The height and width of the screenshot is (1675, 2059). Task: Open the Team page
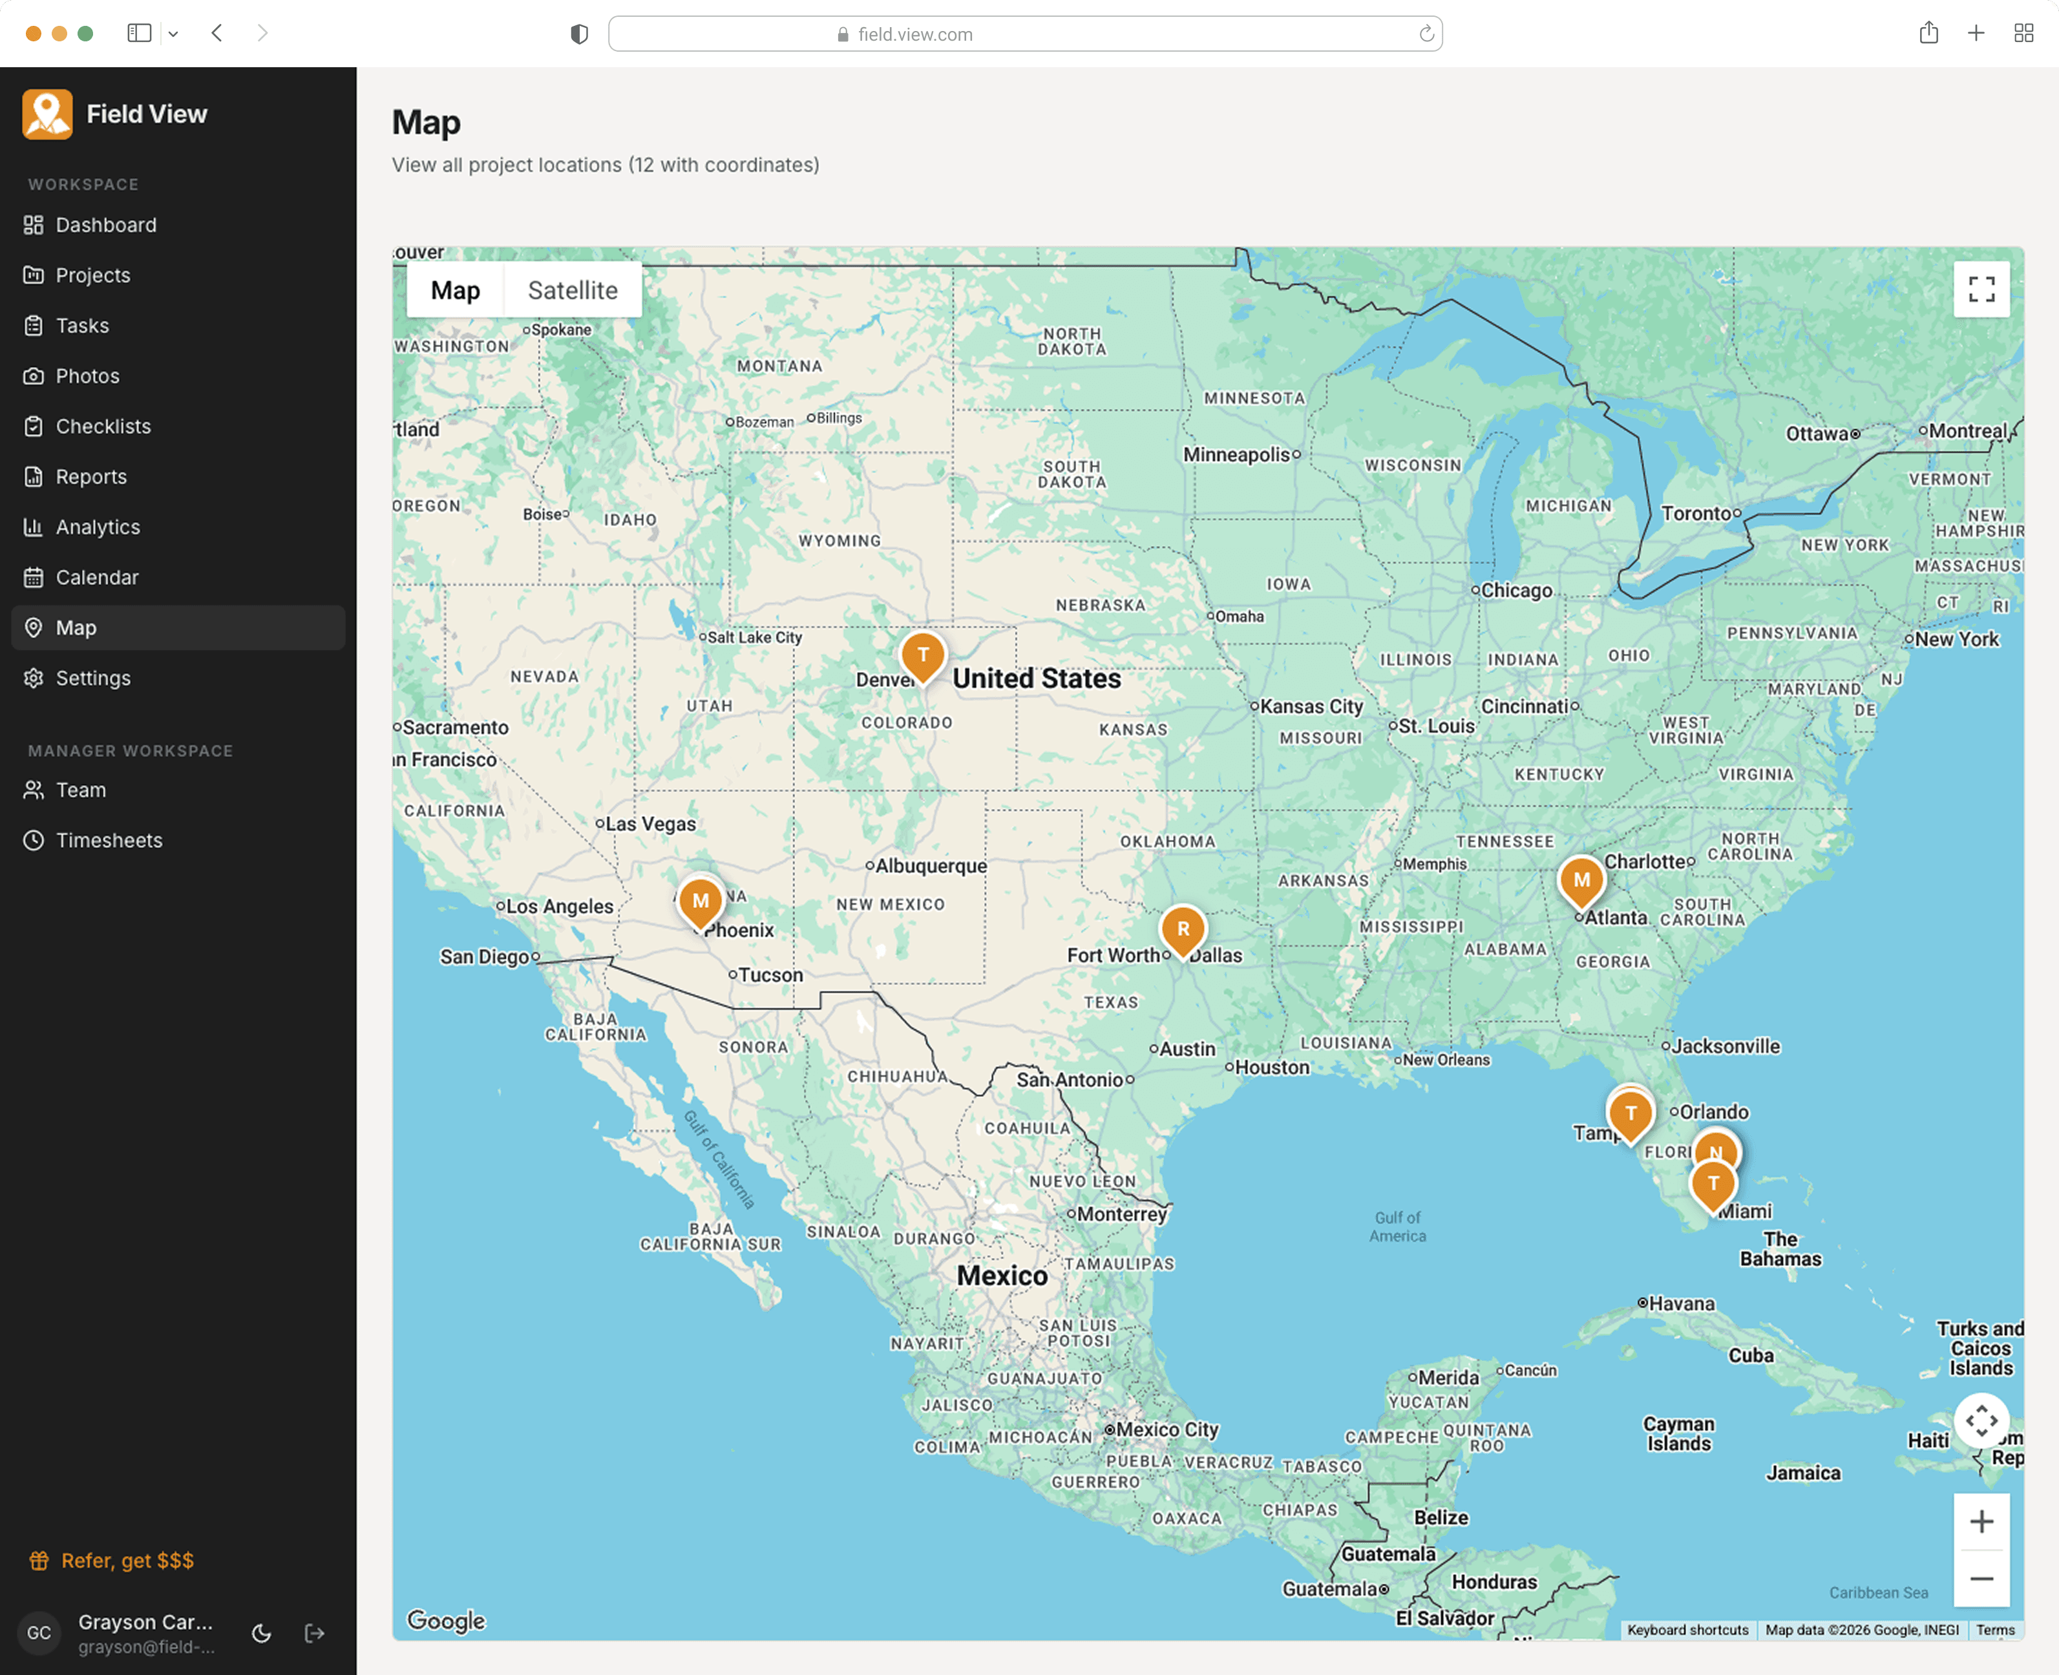point(178,789)
